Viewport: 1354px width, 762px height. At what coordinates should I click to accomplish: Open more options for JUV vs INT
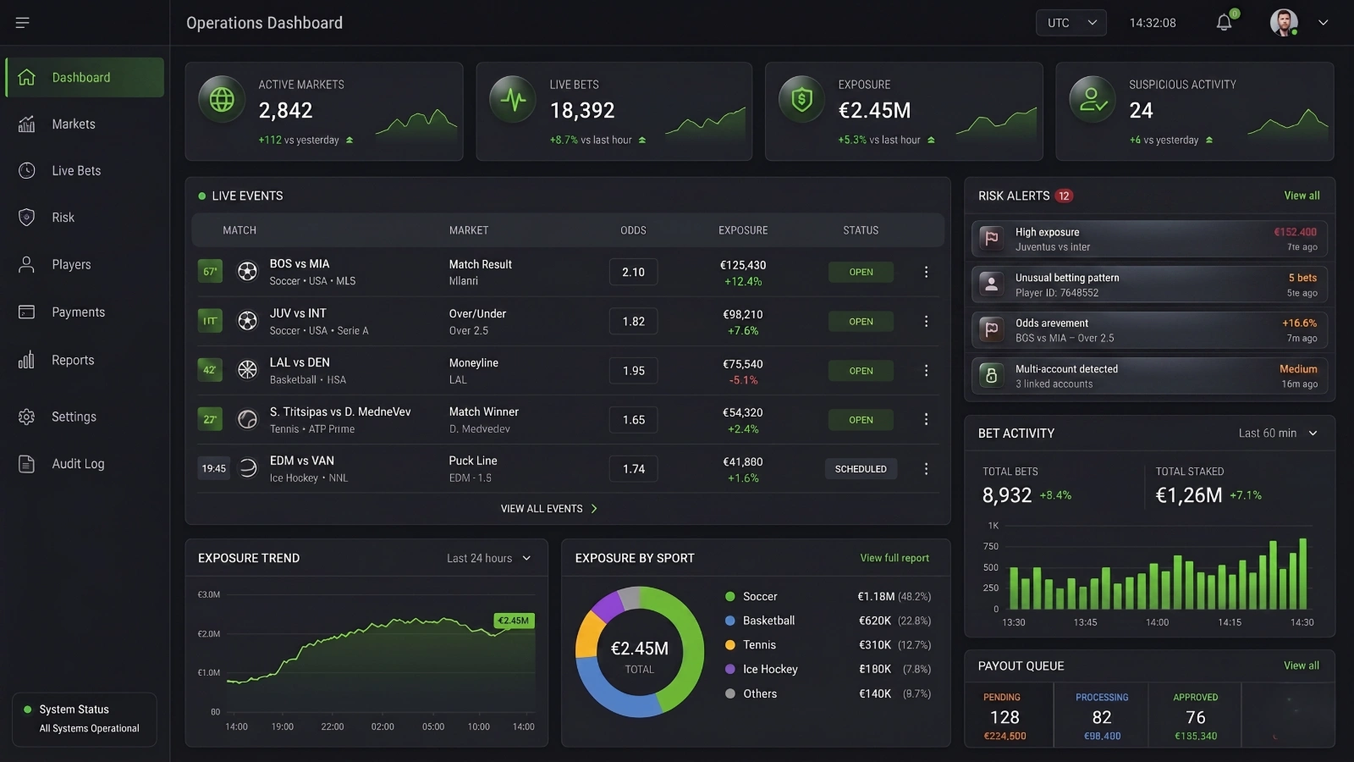click(x=926, y=321)
